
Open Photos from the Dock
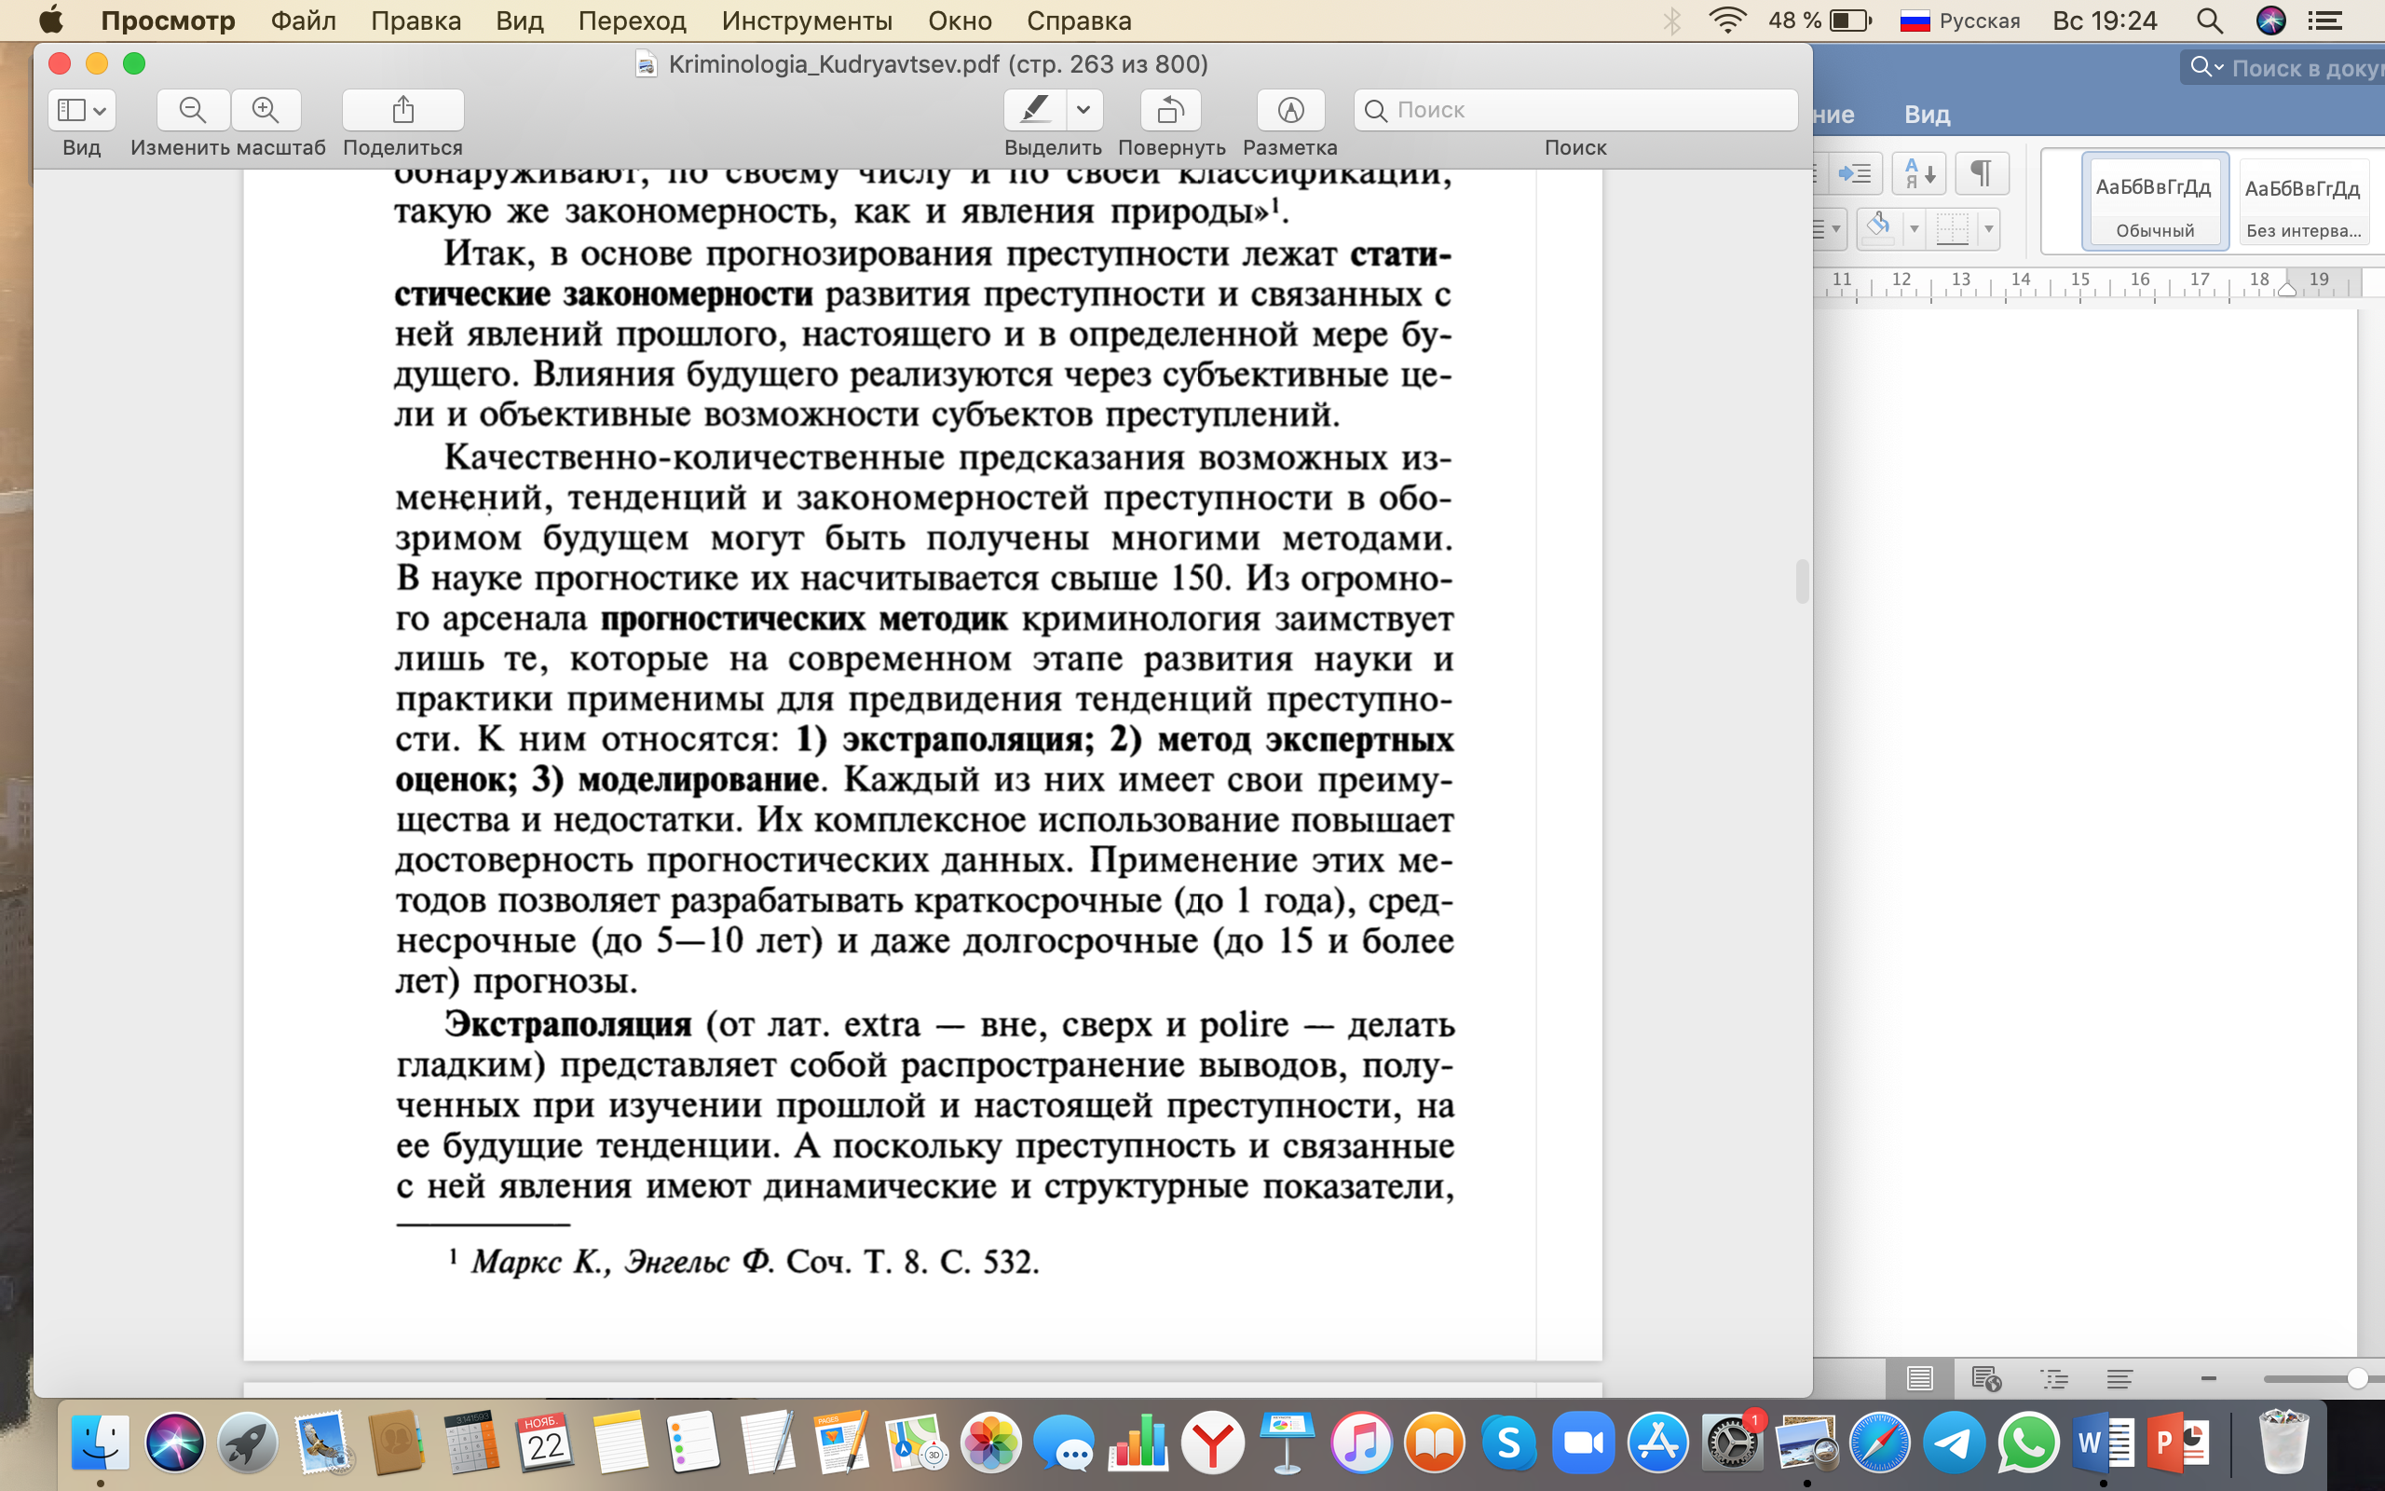(x=989, y=1443)
